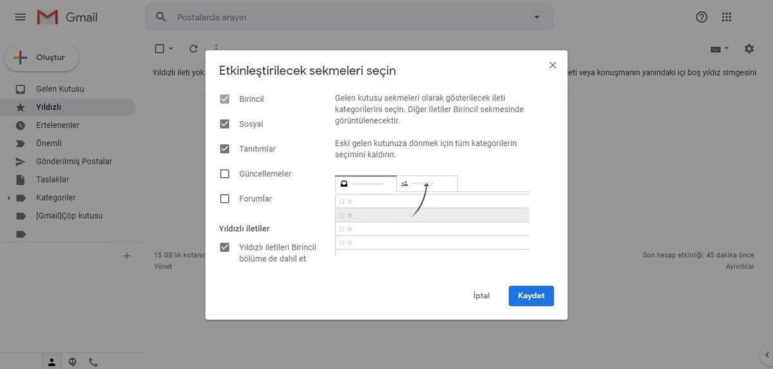Click the 'Yıldızlı iletiler' heading text
773x369 pixels.
coord(244,229)
